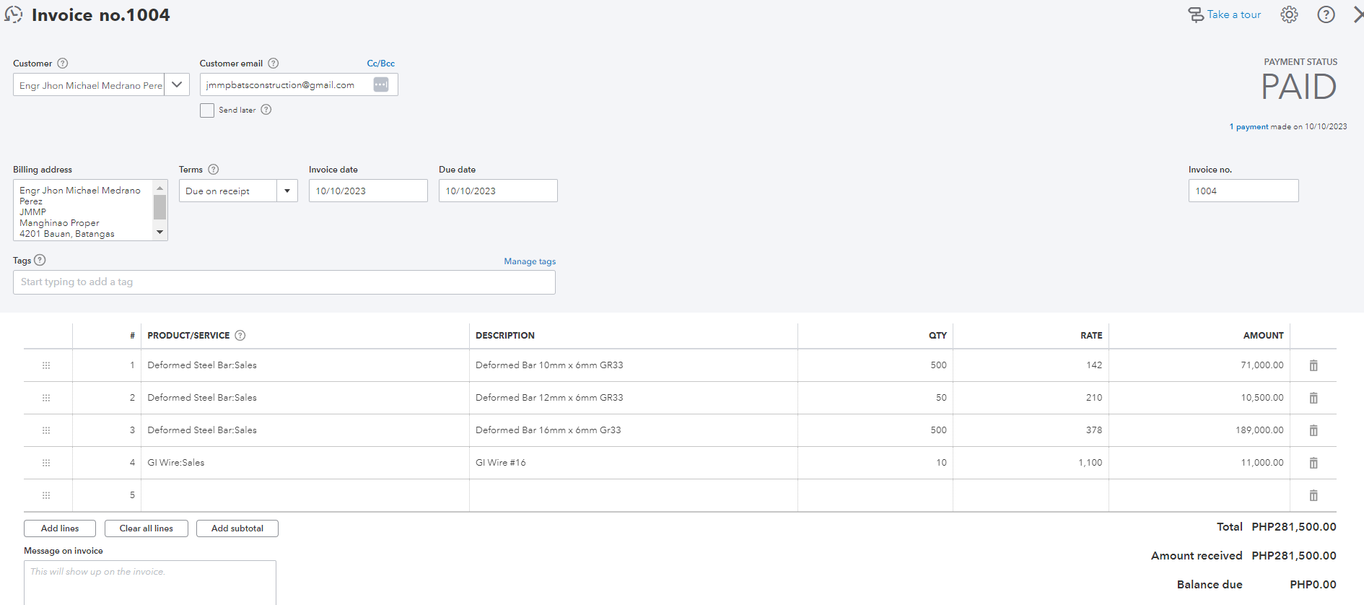Image resolution: width=1364 pixels, height=605 pixels.
Task: Expand the Customer dropdown
Action: pyautogui.click(x=177, y=84)
